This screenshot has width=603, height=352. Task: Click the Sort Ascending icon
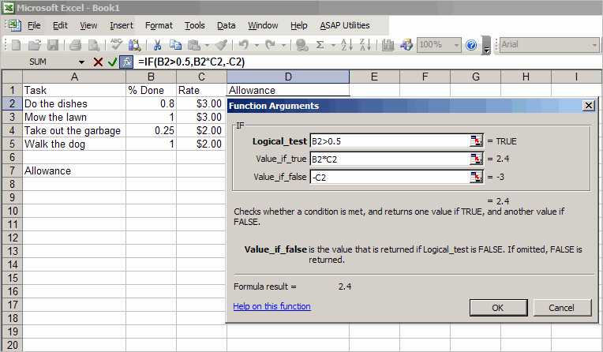pyautogui.click(x=346, y=45)
